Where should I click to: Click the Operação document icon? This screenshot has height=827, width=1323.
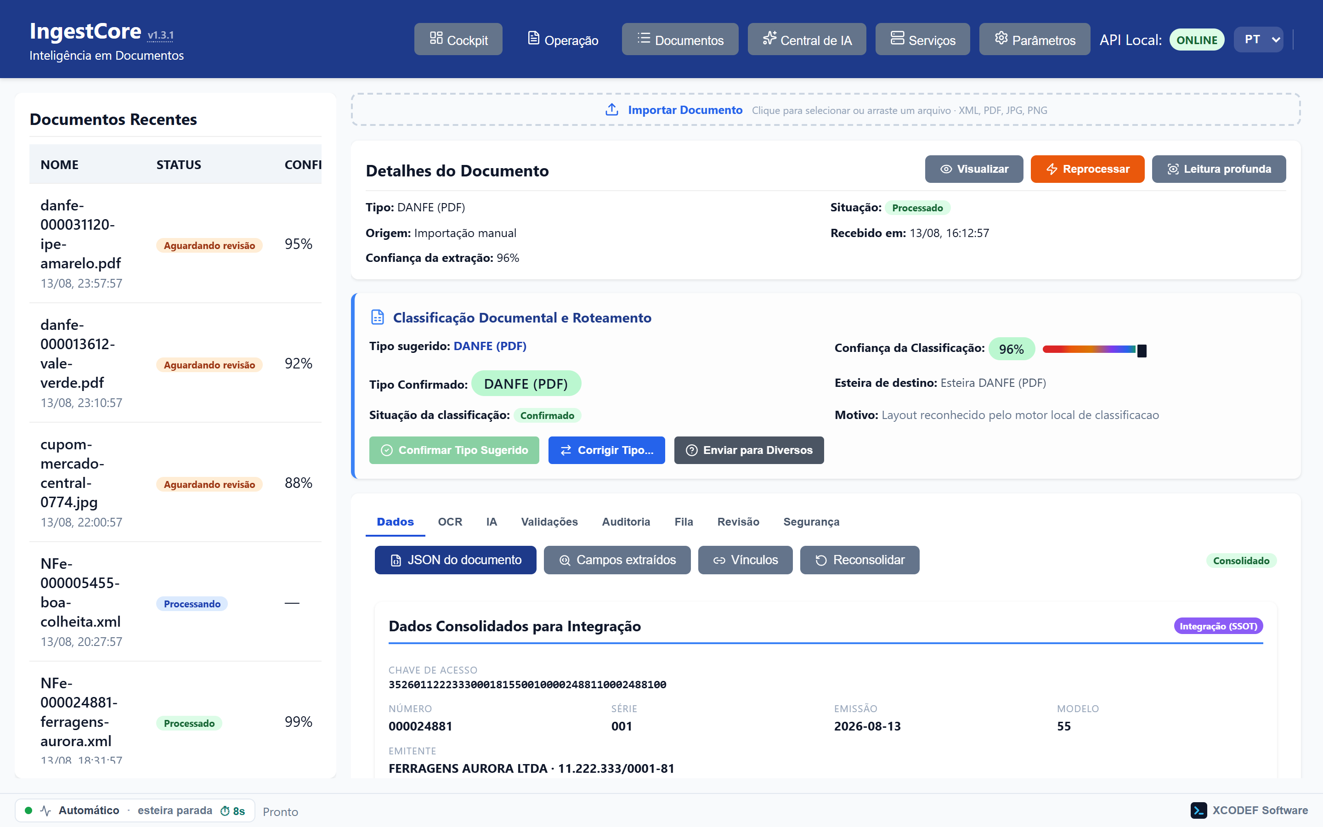click(x=533, y=38)
